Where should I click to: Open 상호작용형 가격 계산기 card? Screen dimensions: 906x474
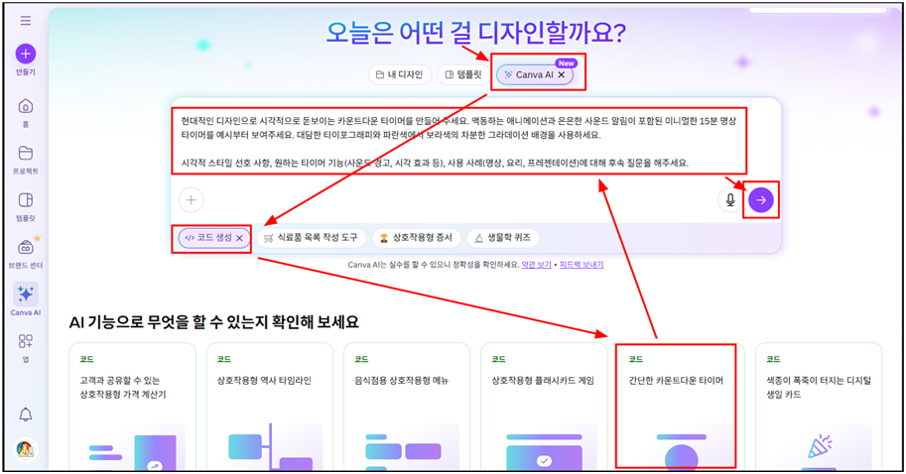point(132,407)
